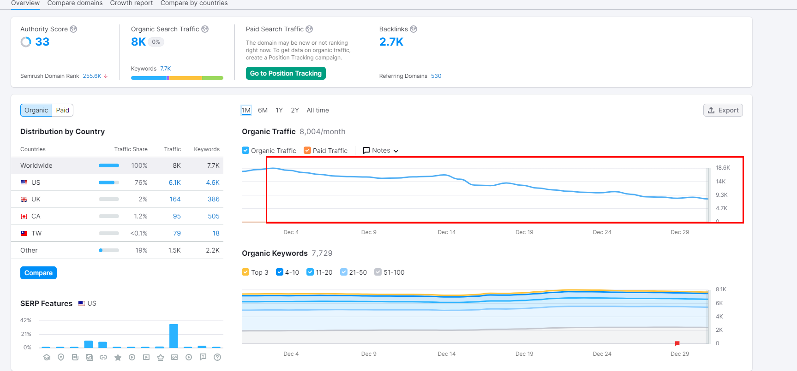
Task: Select the All time range
Action: pos(318,110)
